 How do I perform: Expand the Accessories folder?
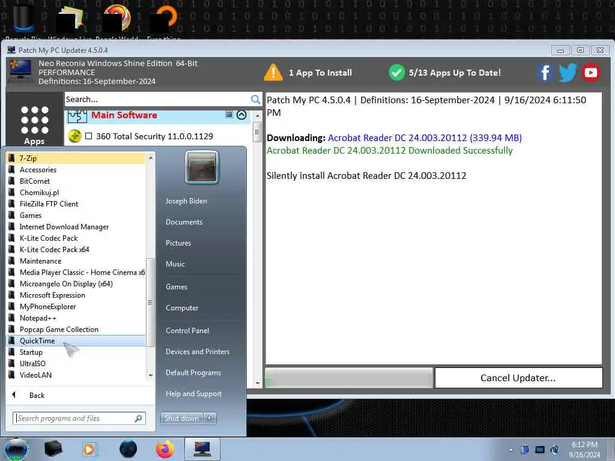click(x=76, y=170)
